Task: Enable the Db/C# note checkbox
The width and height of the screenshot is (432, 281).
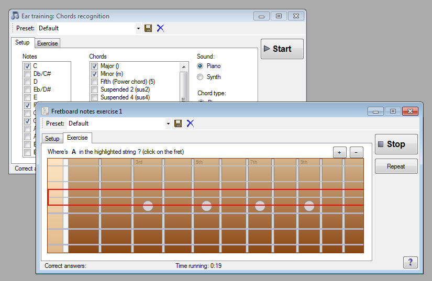Action: (27, 74)
